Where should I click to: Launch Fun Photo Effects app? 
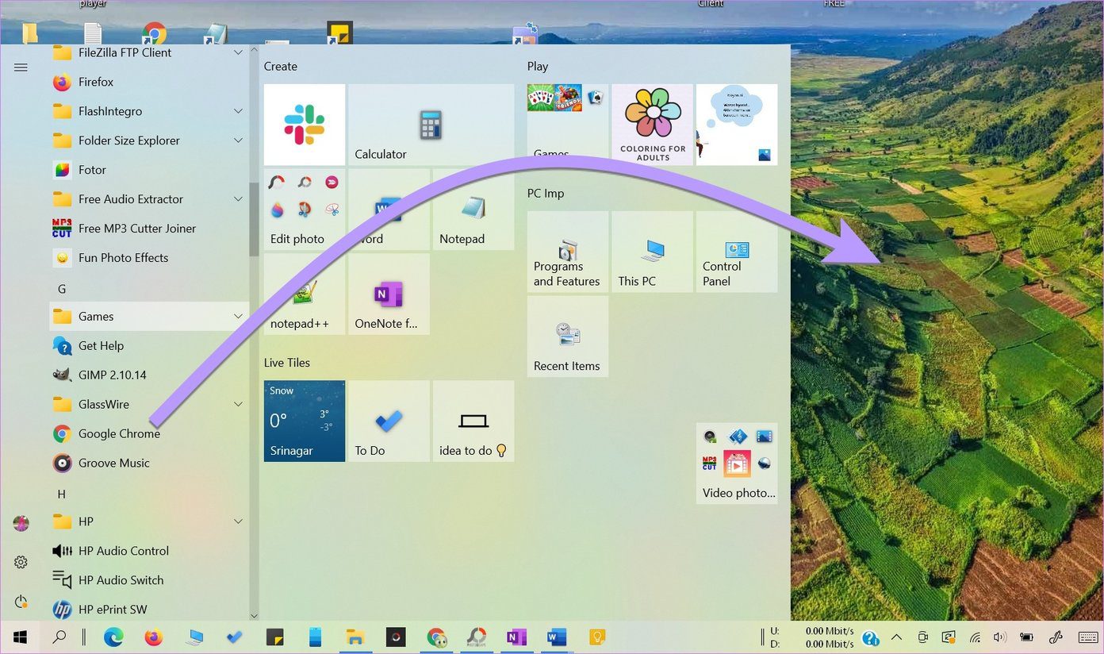(x=148, y=258)
